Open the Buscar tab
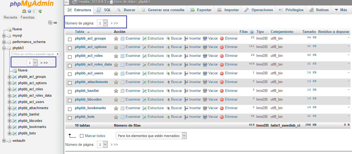The image size is (352, 154). [126, 10]
